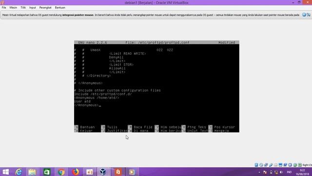The width and height of the screenshot is (312, 176).
Task: Click the '<Limit STOR>' line
Action: pos(121,65)
